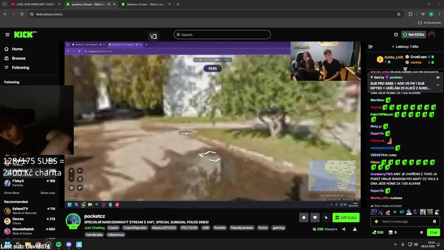This screenshot has height=250, width=444.
Task: Open the emoji picker in chat
Action: coord(434,222)
